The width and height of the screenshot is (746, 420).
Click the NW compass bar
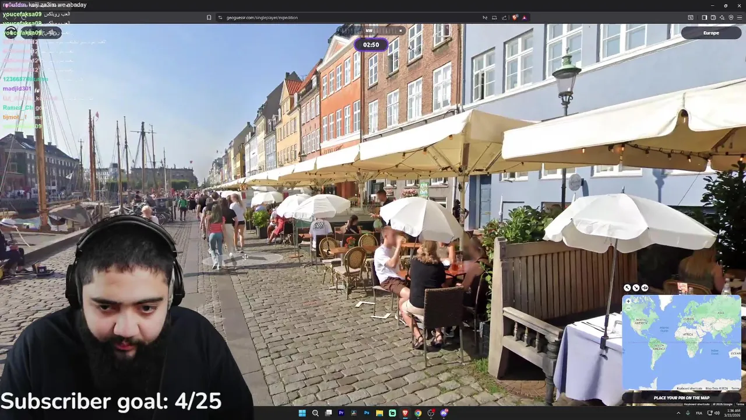(x=371, y=30)
